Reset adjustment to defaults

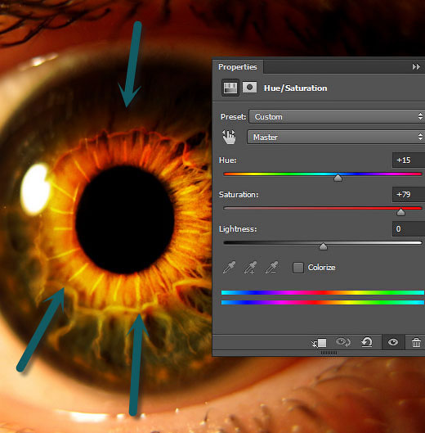[367, 342]
